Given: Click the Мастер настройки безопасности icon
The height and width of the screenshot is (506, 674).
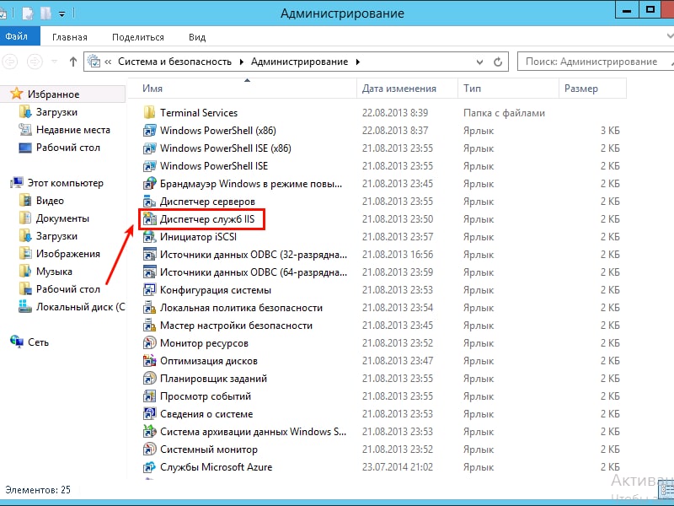Looking at the screenshot, I should coord(149,326).
